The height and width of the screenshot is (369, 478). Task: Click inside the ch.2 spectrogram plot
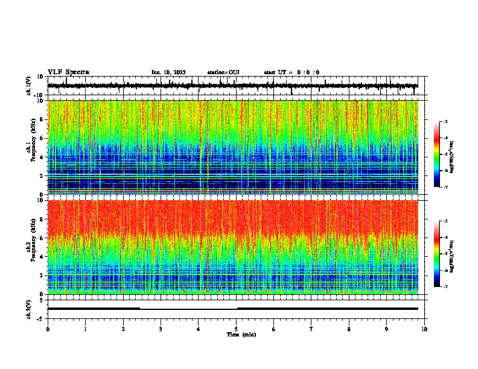232,247
